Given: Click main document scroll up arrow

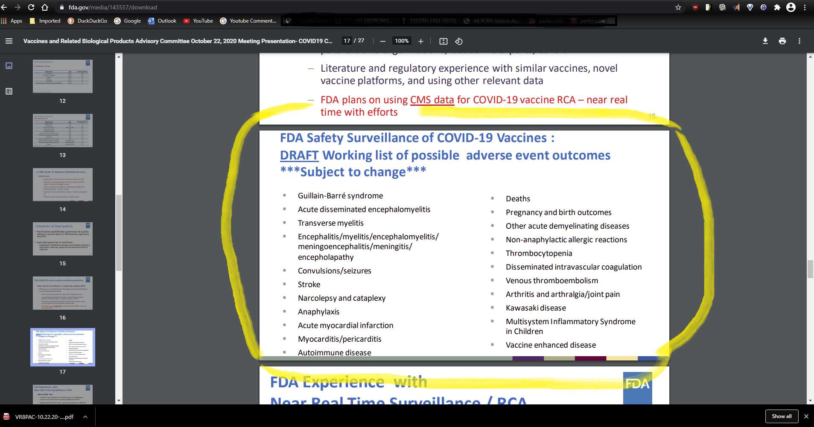Looking at the screenshot, I should click(810, 56).
